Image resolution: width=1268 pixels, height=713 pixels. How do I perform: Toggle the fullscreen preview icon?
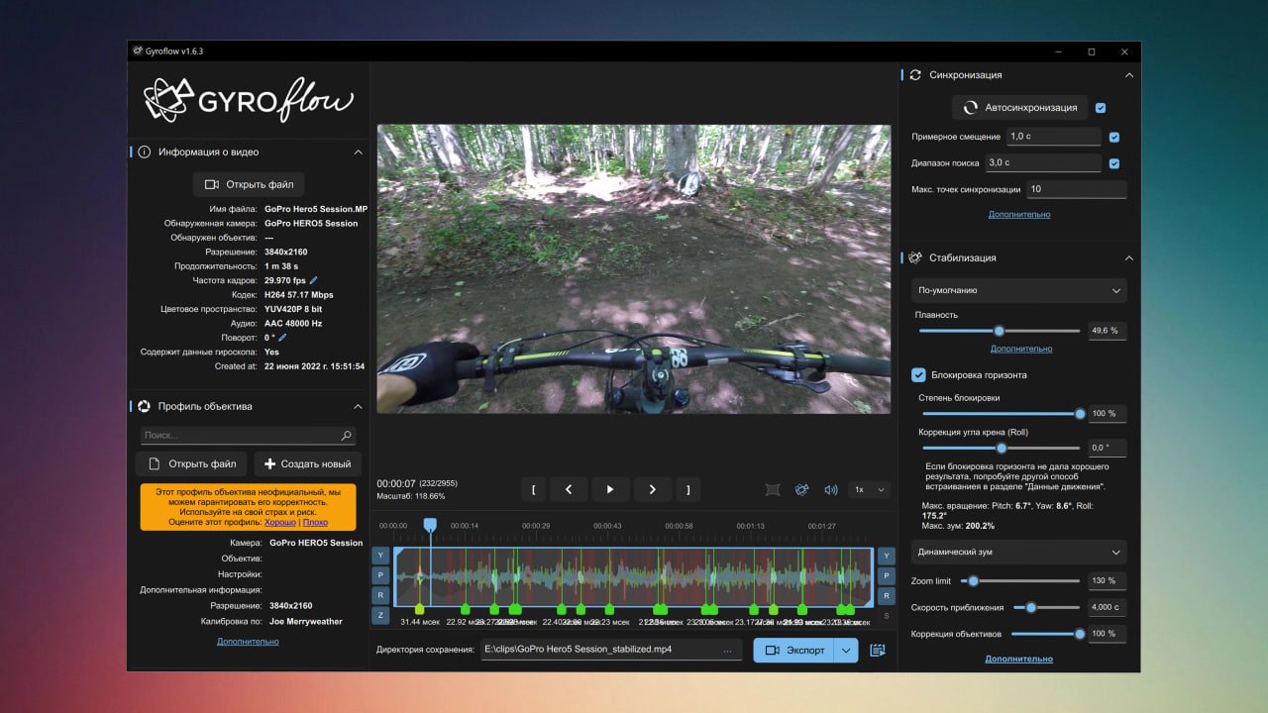pyautogui.click(x=773, y=489)
